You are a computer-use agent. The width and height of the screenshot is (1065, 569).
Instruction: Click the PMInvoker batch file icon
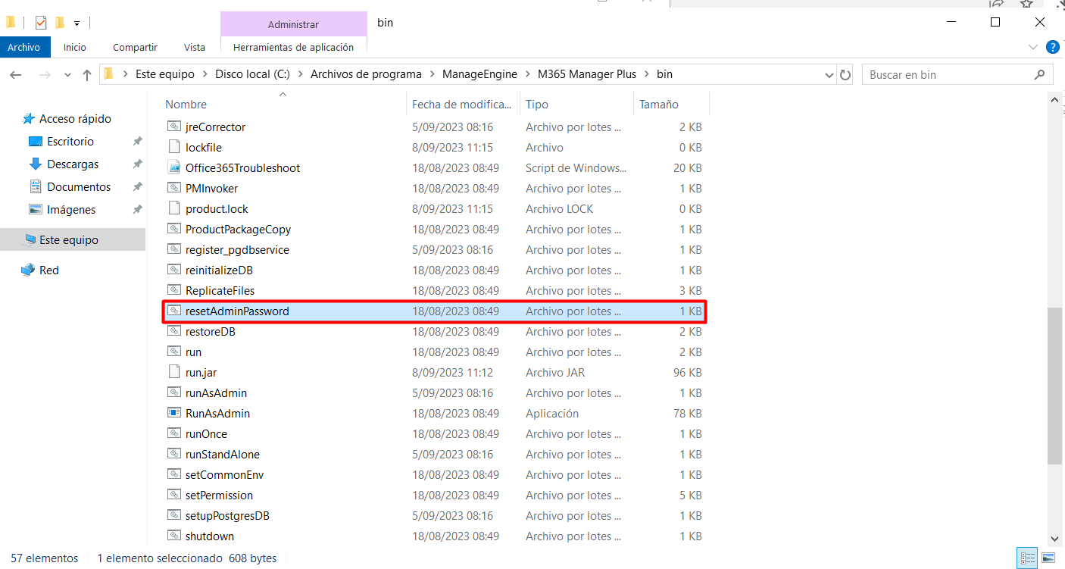click(174, 188)
